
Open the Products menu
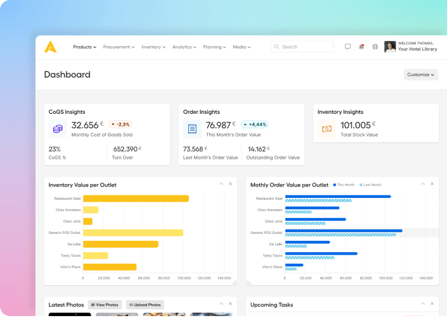[x=85, y=47]
